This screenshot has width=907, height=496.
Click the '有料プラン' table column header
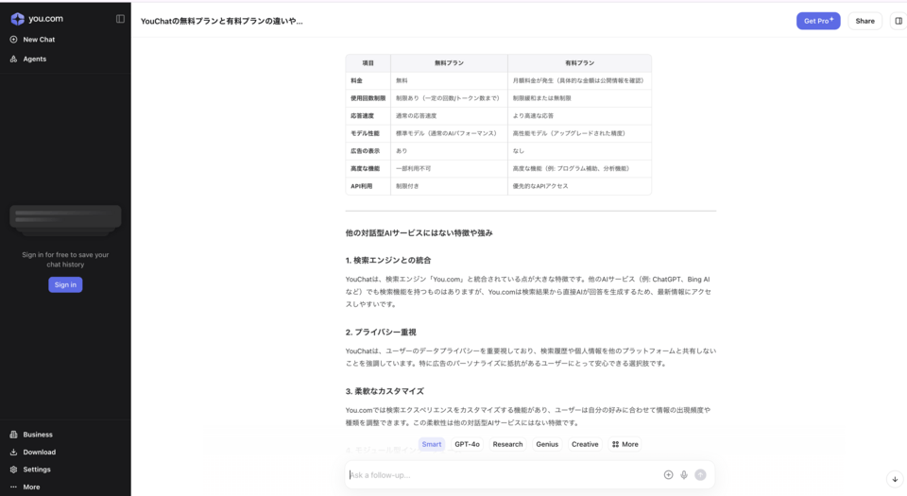click(x=579, y=63)
